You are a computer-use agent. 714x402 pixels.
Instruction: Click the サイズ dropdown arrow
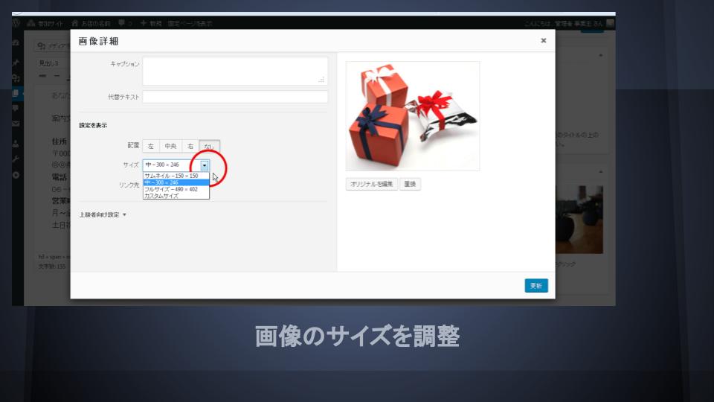click(205, 165)
